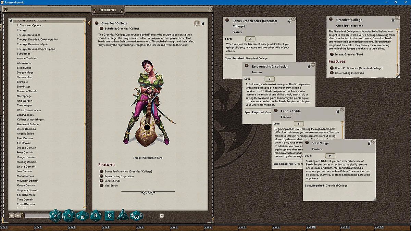The image size is (411, 231).
Task: Click the link icon beside Vital Surge window title
Action: (307, 143)
